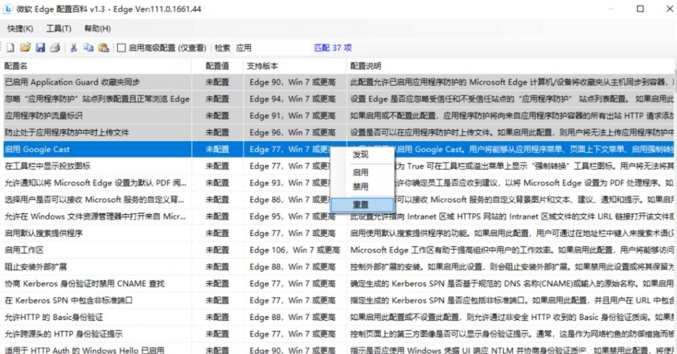Click the Copy toolbar icon
This screenshot has width=677, height=354.
(x=89, y=47)
